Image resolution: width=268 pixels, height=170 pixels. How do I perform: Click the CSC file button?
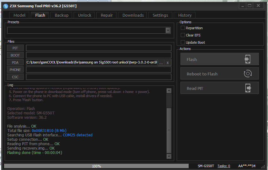coord(15,77)
